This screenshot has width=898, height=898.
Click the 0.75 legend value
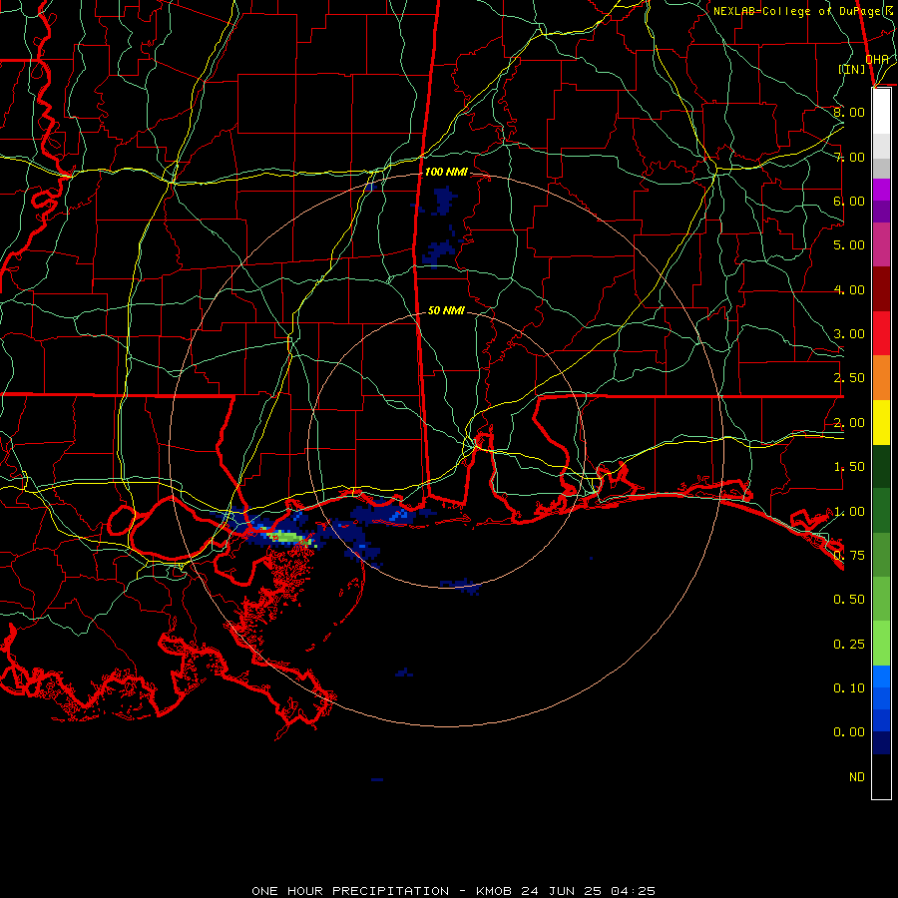849,556
